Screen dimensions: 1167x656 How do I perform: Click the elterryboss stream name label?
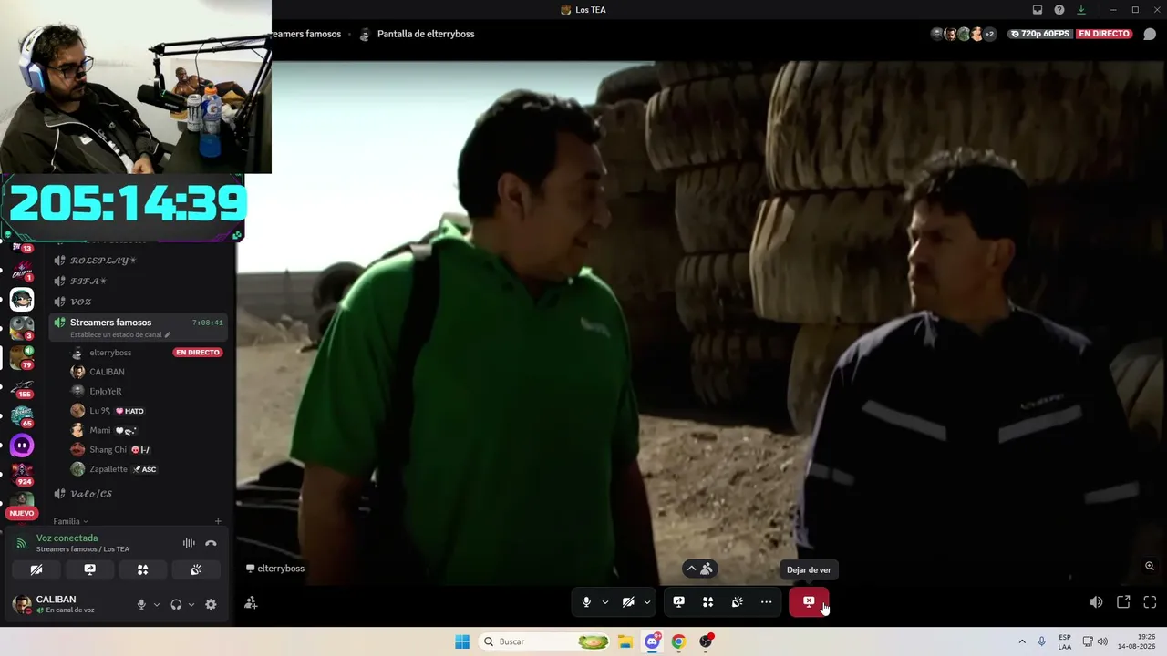(x=275, y=569)
